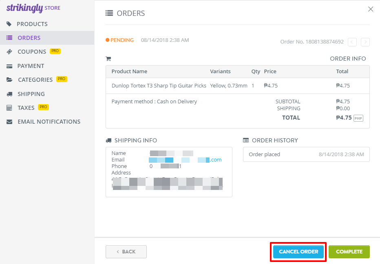380x264 pixels.
Task: Click the Taxes calculator icon
Action: tap(9, 108)
